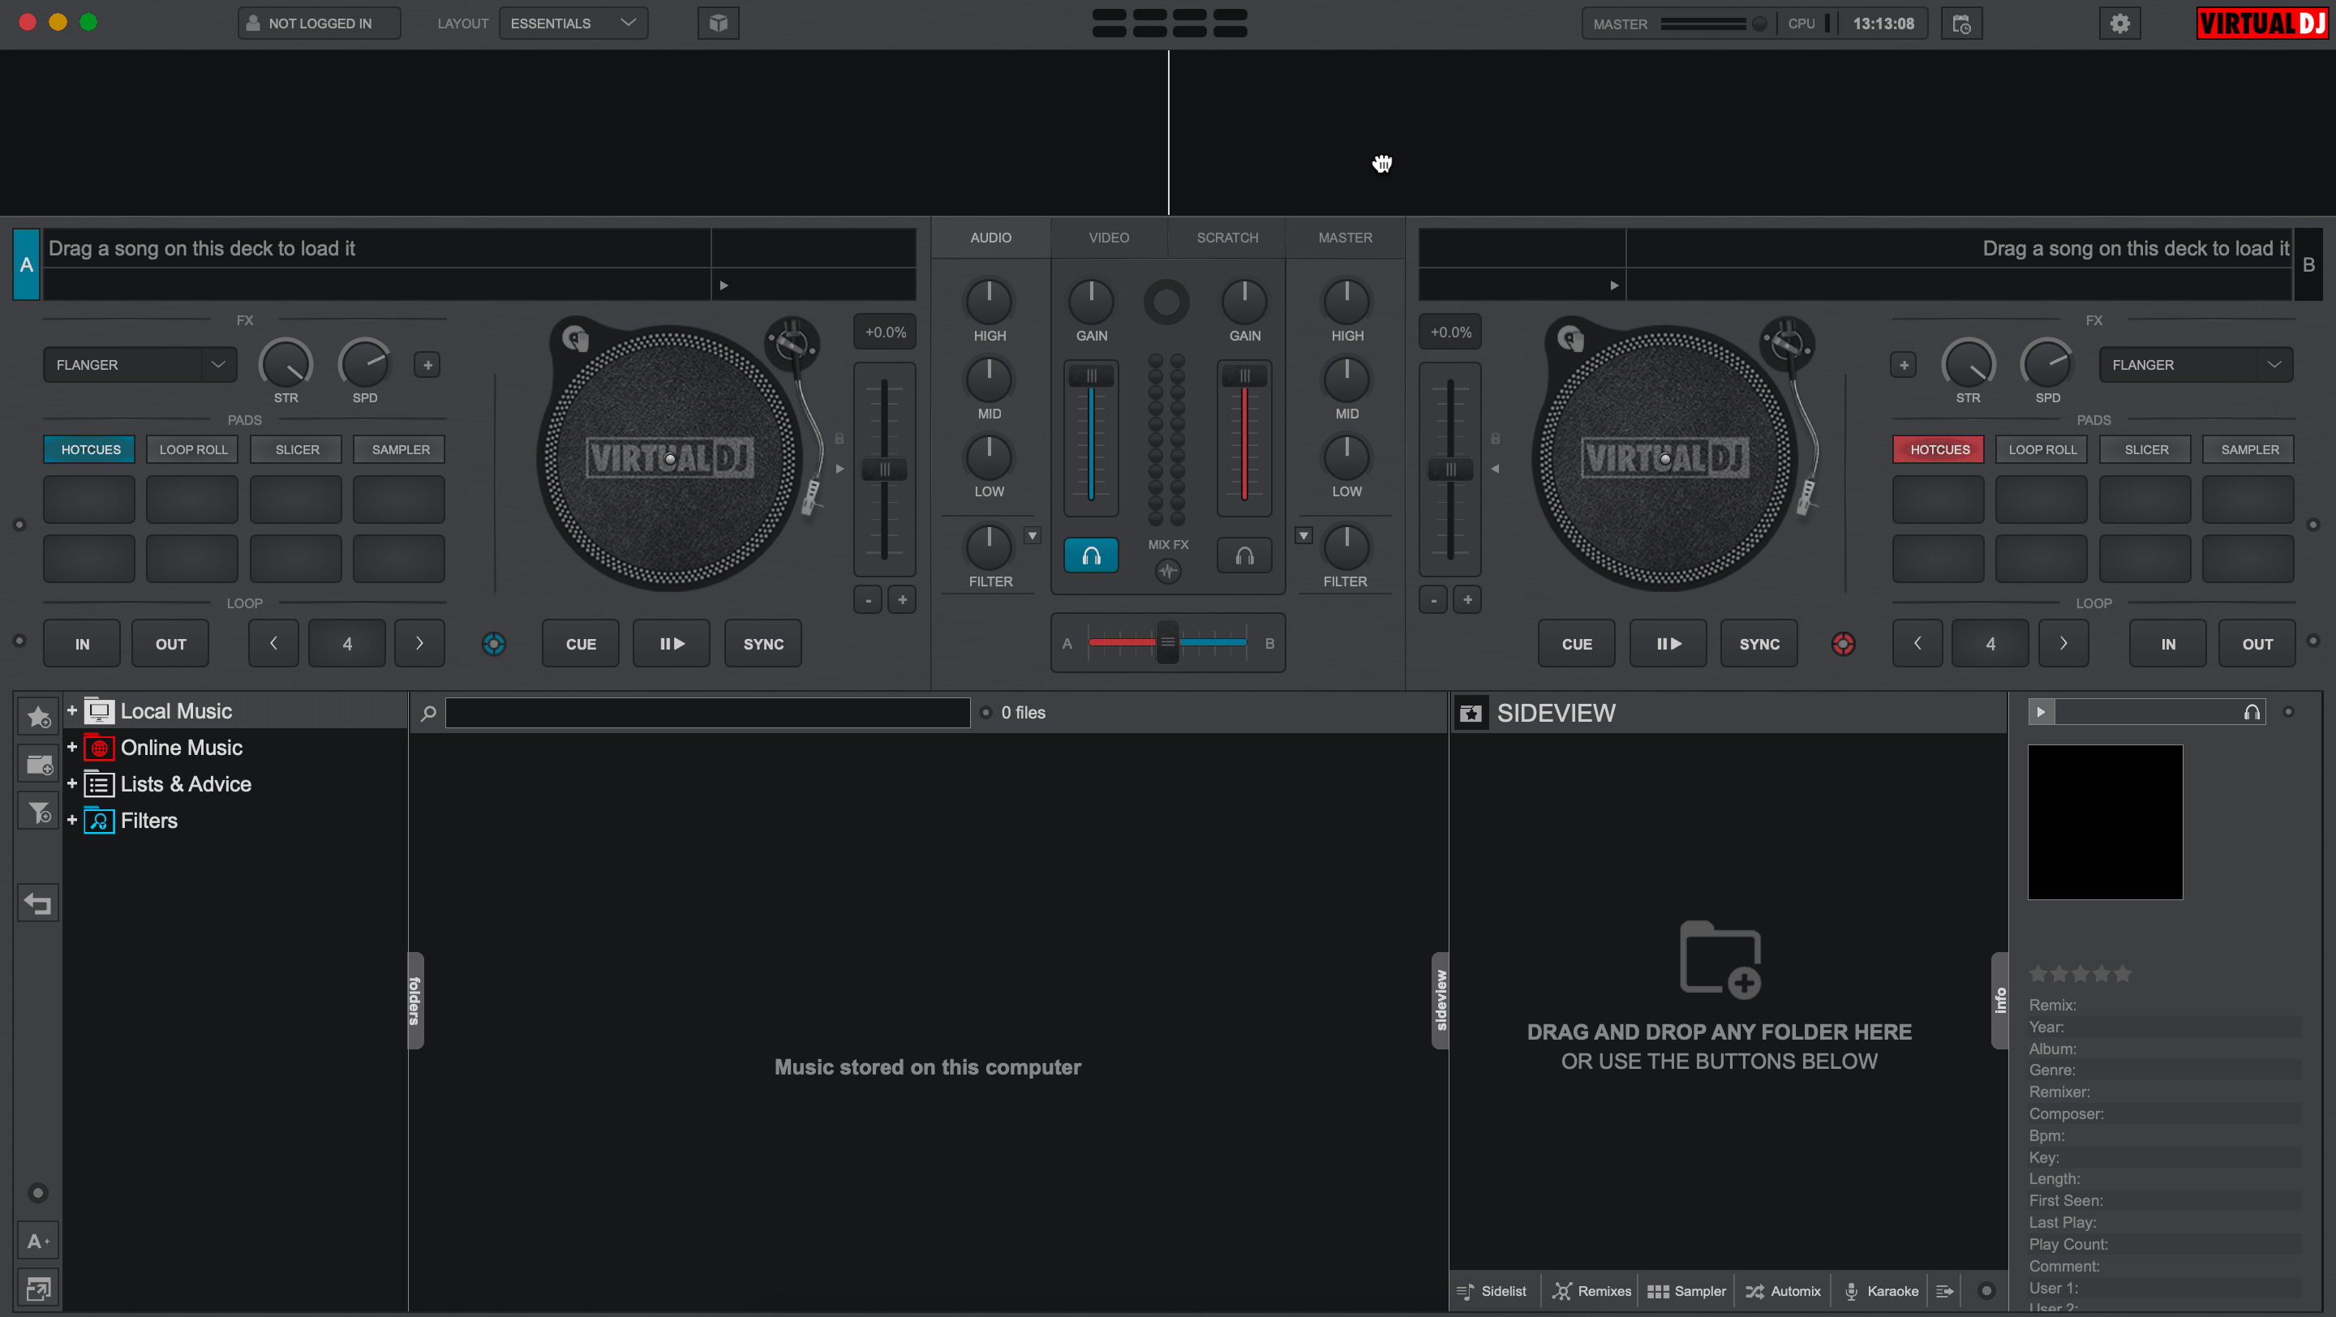This screenshot has width=2336, height=1317.
Task: Toggle pitch lock on deck A
Action: point(839,439)
